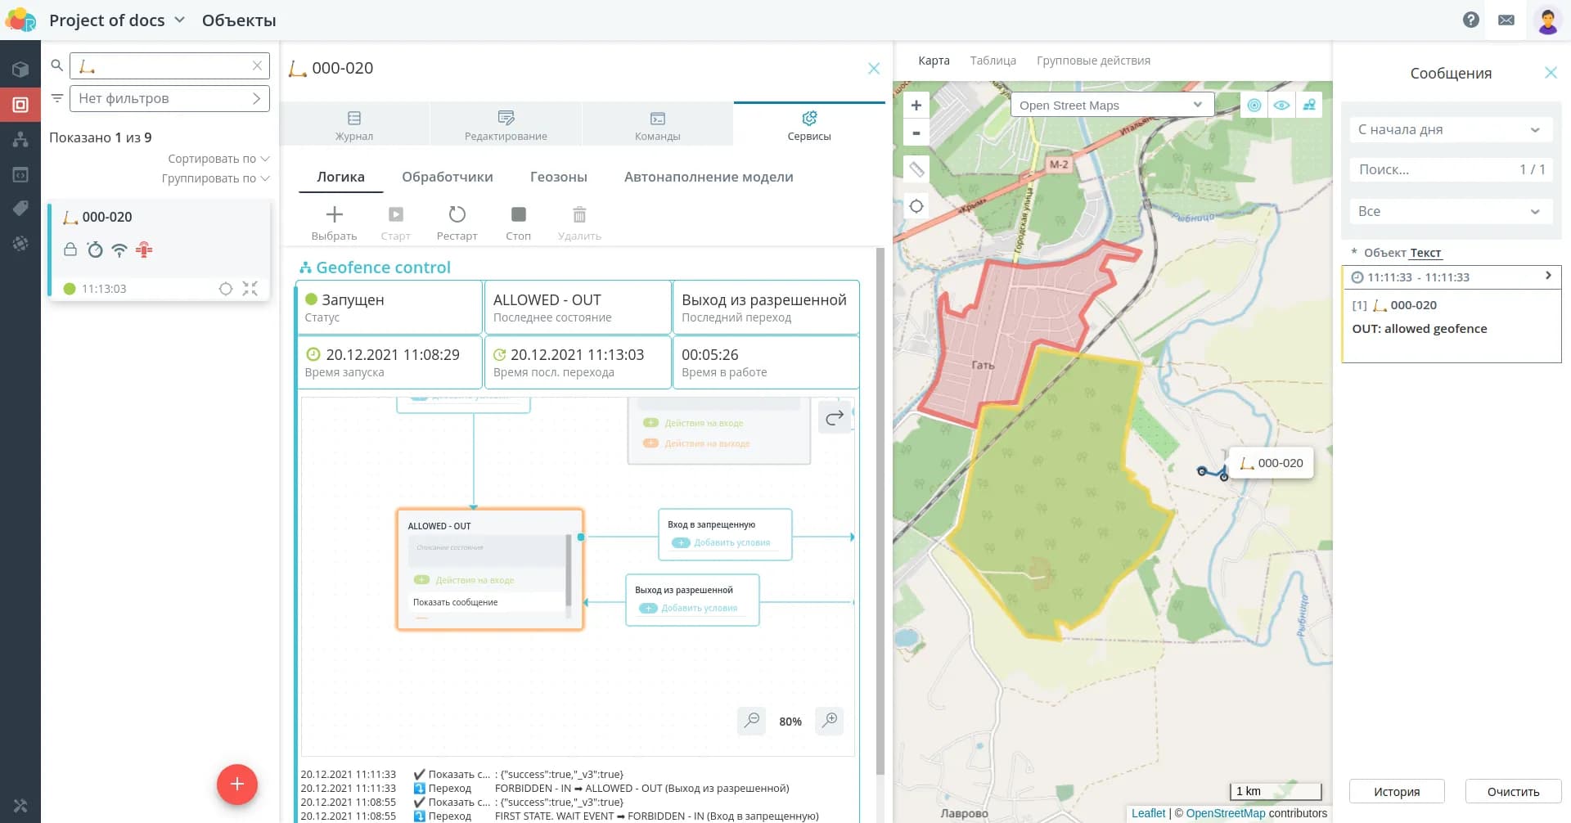This screenshot has width=1571, height=823.
Task: Toggle the eye visibility icon on map
Action: tap(1281, 106)
